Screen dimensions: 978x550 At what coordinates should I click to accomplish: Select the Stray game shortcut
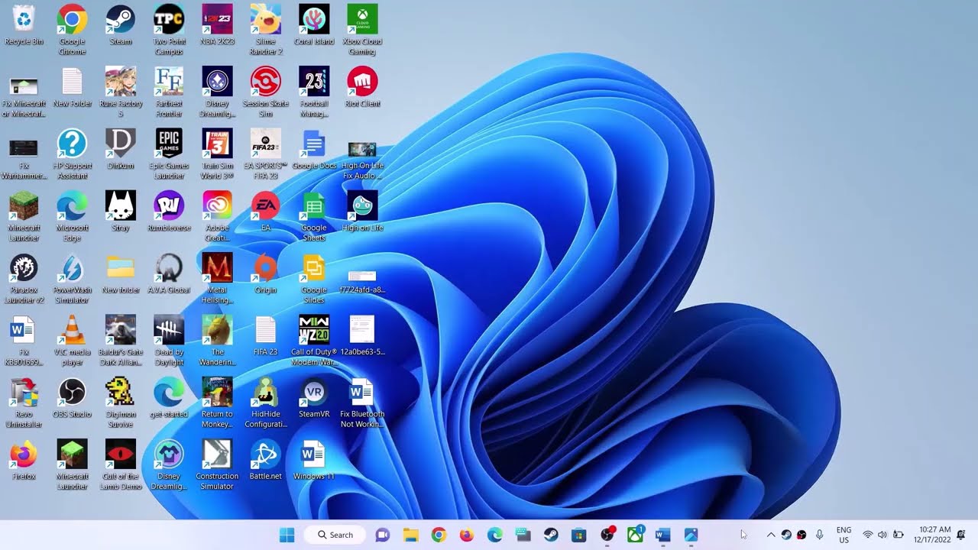click(x=121, y=212)
